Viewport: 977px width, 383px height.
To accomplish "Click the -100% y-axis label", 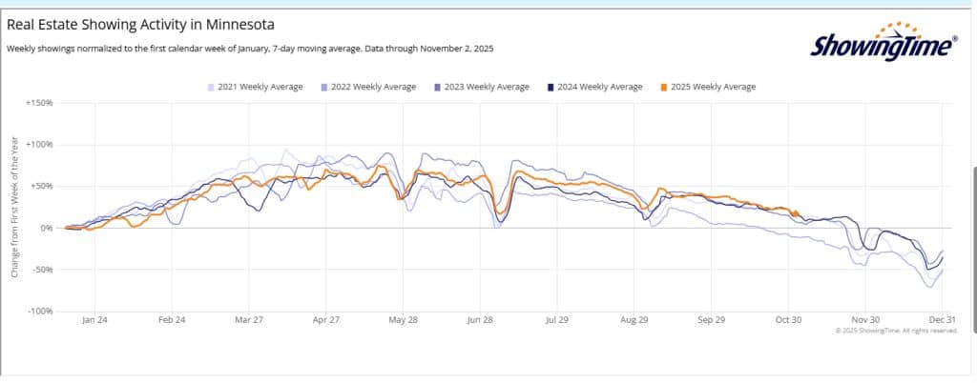I will (39, 311).
